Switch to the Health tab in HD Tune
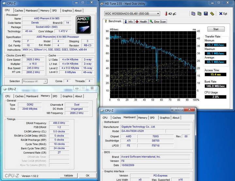This screenshot has height=181, width=235. (x=141, y=22)
